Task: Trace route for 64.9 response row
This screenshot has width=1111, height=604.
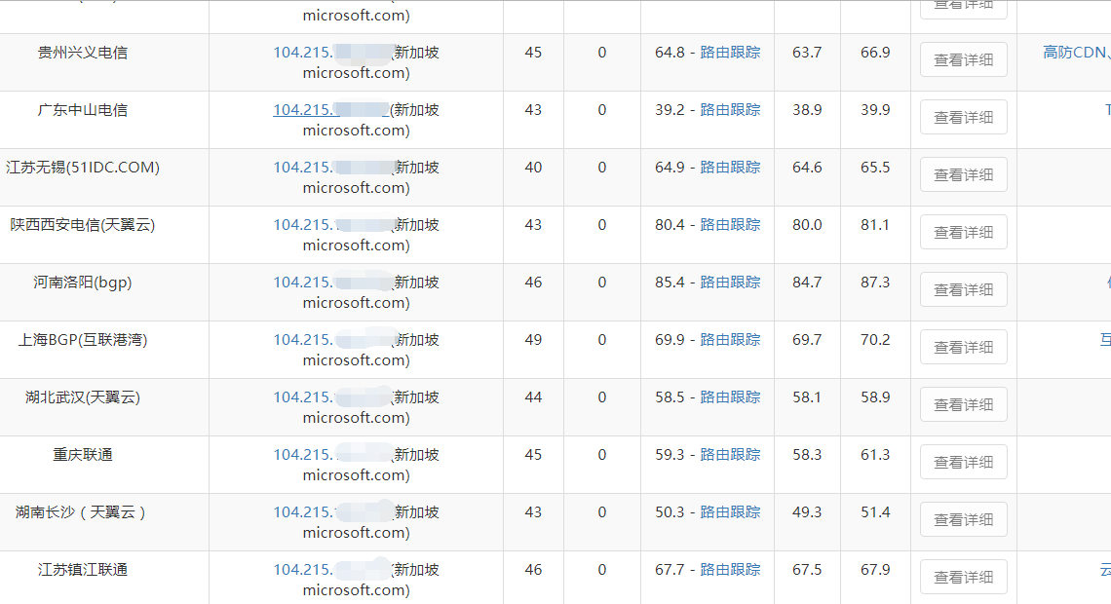Action: click(730, 168)
